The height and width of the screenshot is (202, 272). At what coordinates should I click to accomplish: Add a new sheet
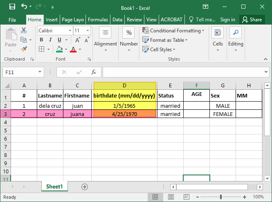coord(85,187)
